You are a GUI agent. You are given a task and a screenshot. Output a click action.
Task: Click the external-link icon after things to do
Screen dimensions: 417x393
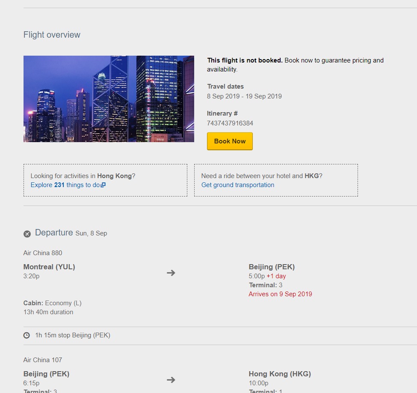point(103,185)
